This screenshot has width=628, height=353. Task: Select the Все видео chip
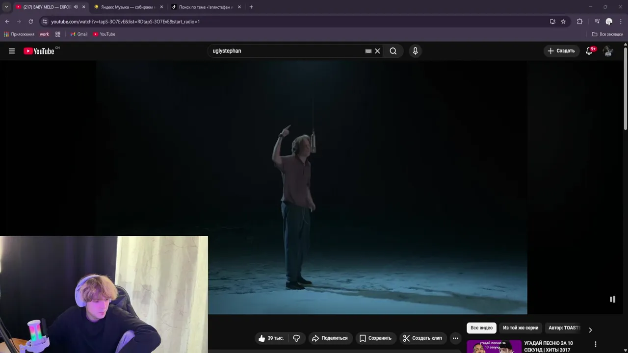tap(481, 328)
